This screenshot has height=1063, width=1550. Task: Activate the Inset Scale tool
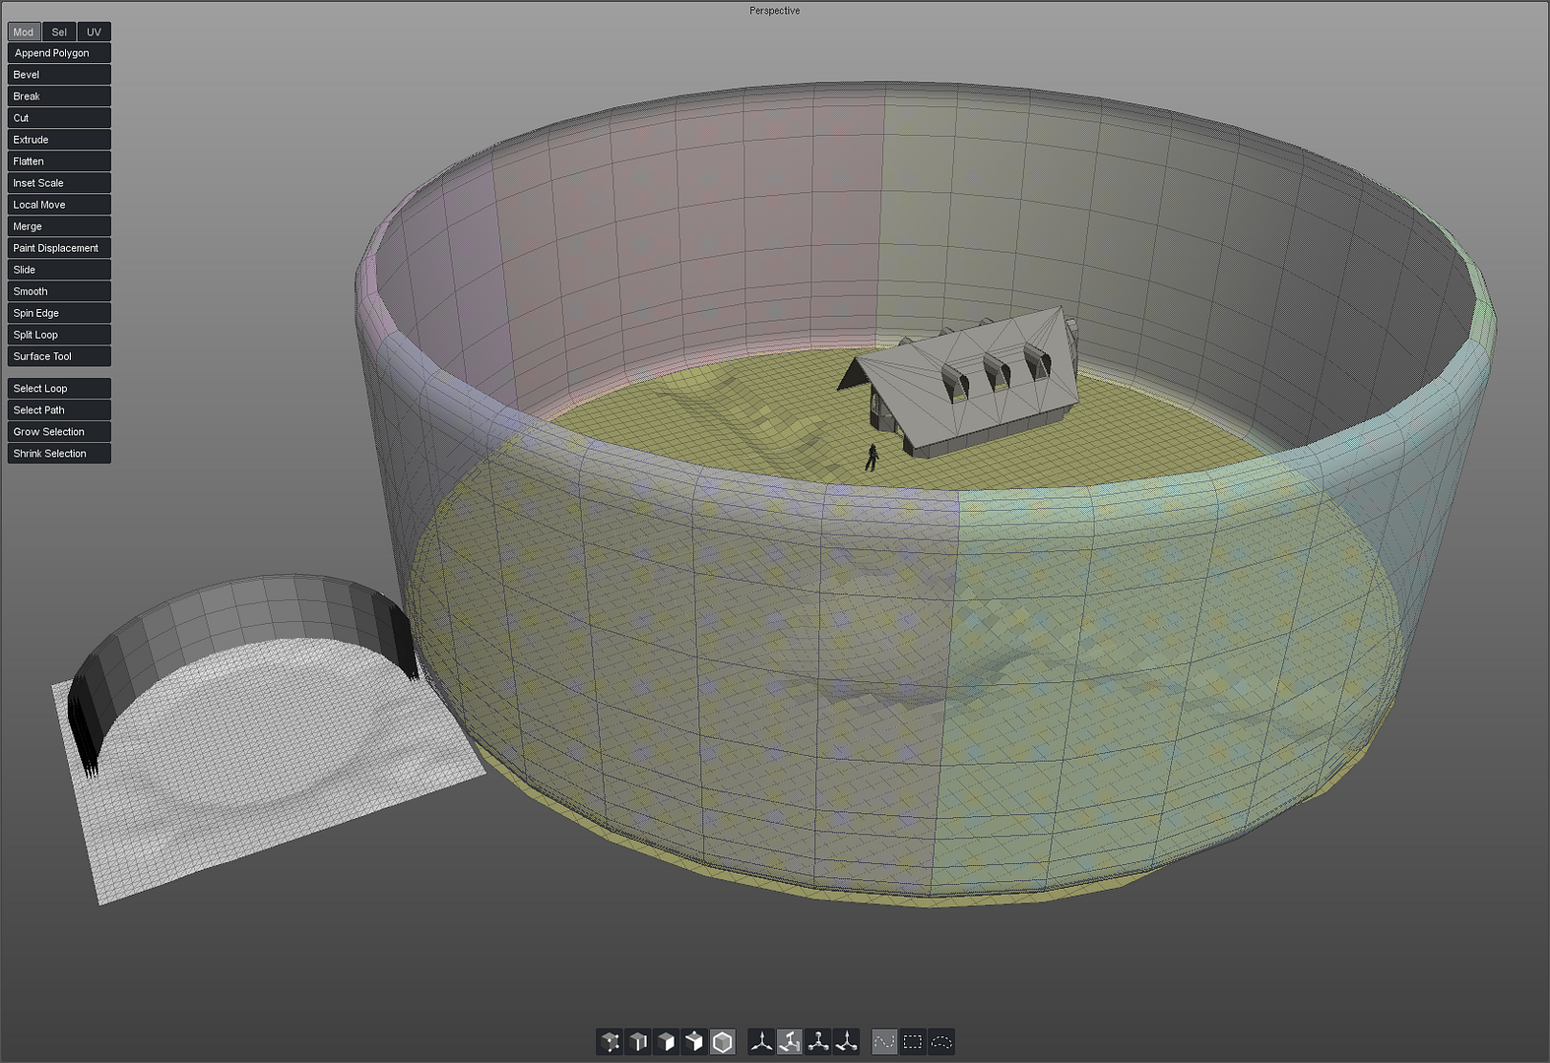click(x=59, y=183)
